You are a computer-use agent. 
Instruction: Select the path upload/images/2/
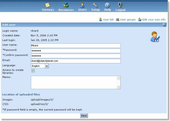click(x=42, y=100)
